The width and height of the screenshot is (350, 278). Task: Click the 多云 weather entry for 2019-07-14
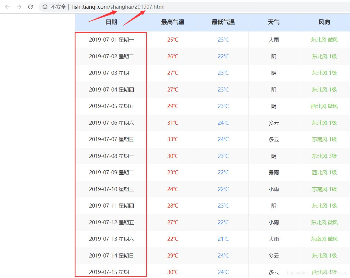pos(274,255)
